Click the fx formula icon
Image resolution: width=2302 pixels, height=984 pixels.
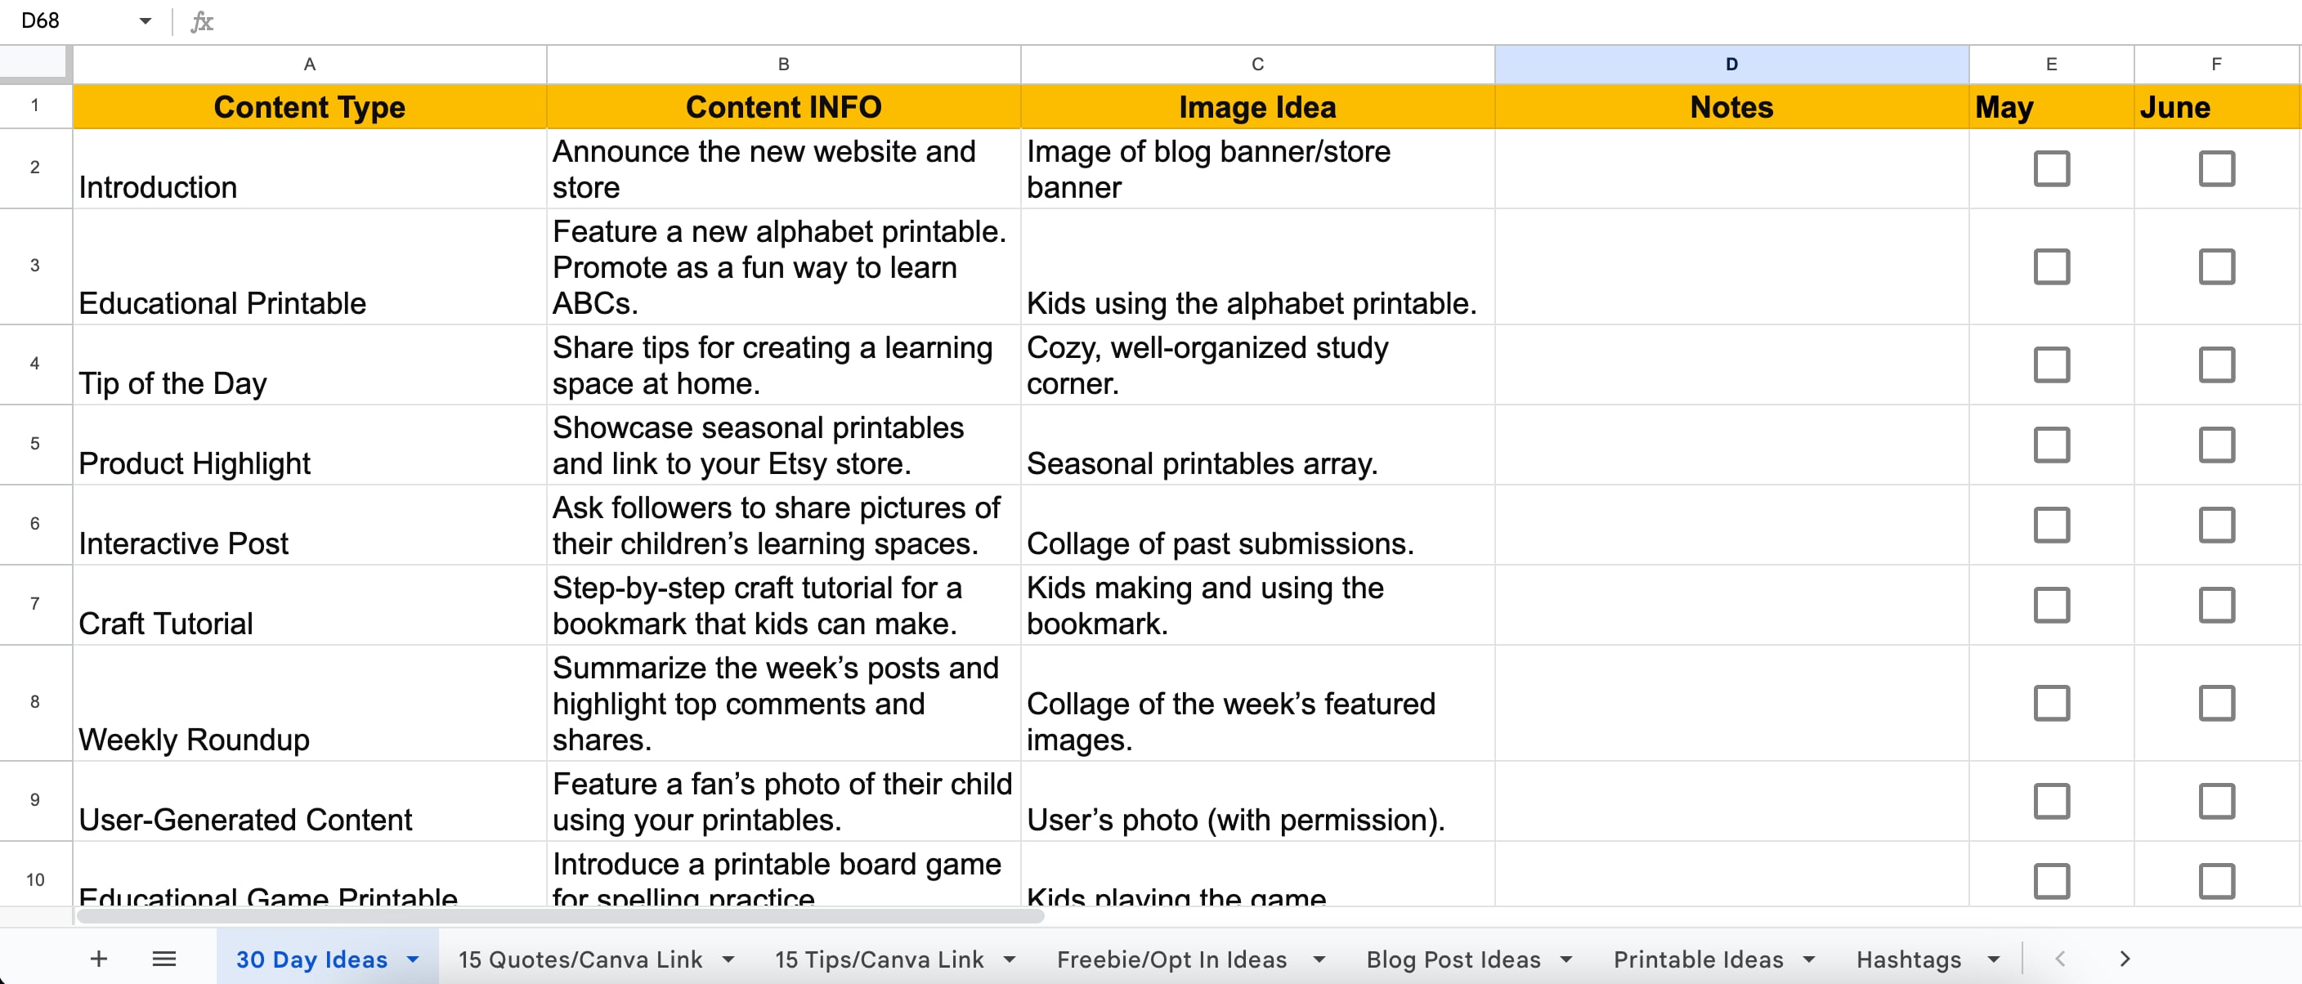click(202, 21)
